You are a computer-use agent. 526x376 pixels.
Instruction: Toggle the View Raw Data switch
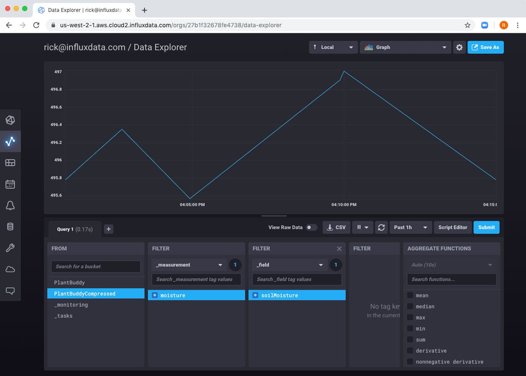311,228
